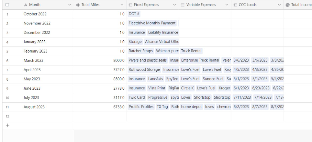
Task: Open the Storage tag in January row
Action: point(135,42)
